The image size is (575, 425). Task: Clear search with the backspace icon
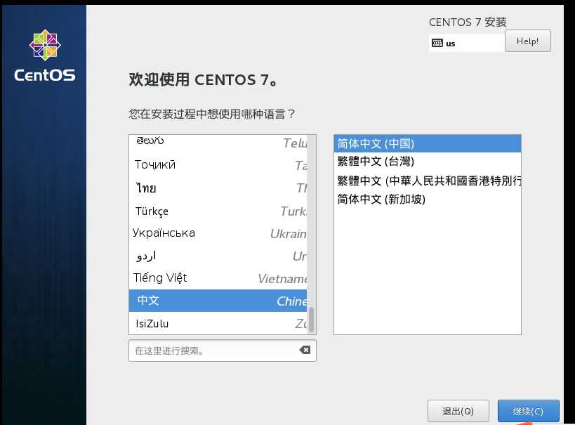(305, 350)
